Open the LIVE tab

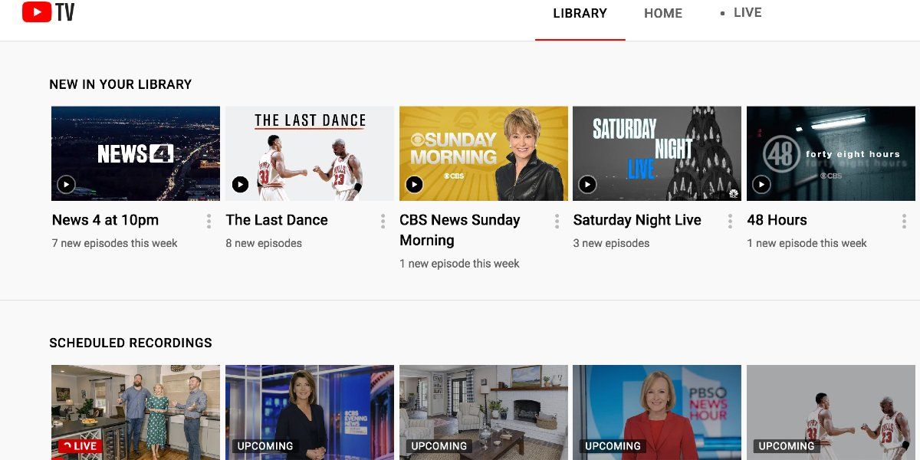coord(749,12)
